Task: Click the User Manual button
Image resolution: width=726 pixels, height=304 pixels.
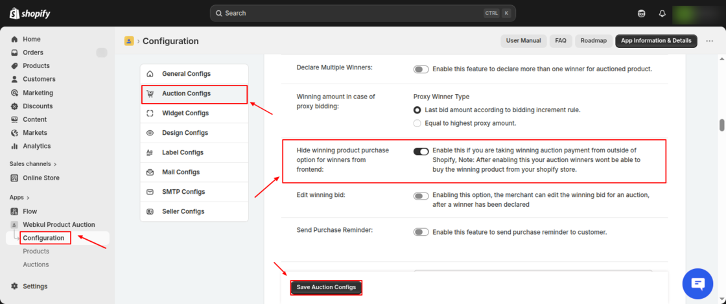Action: tap(524, 41)
